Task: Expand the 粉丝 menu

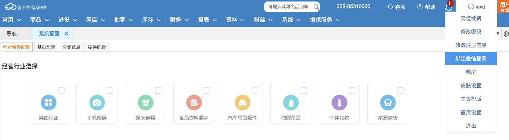Action: [x=263, y=20]
